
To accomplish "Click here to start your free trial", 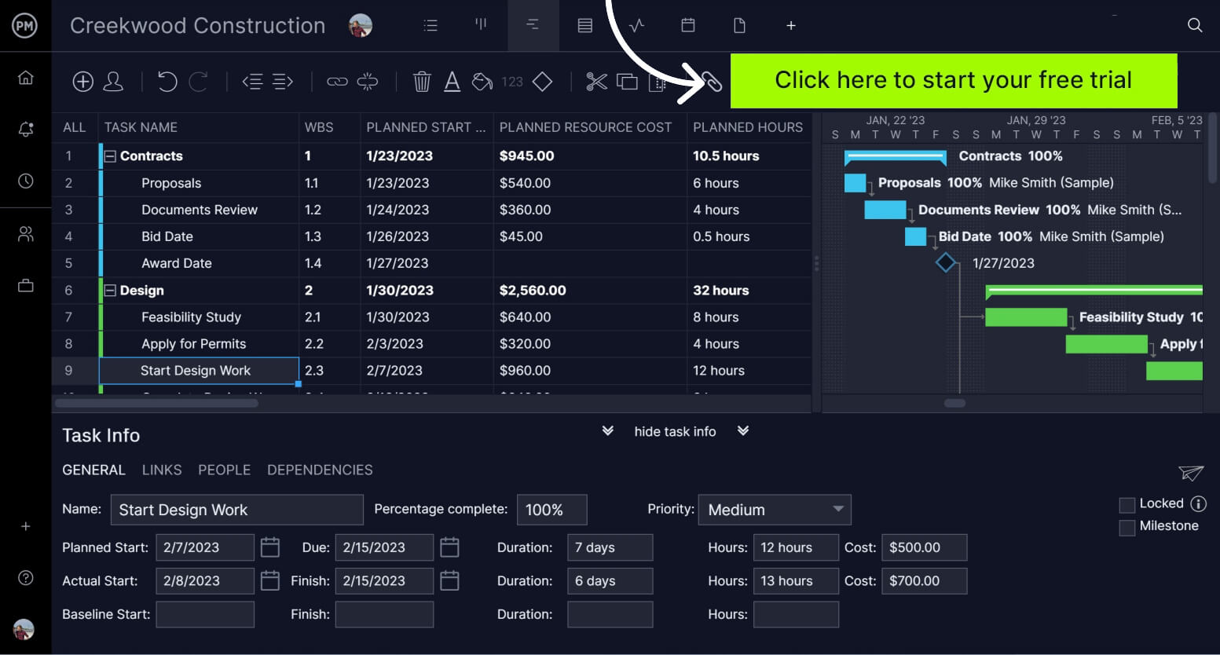I will coord(954,80).
